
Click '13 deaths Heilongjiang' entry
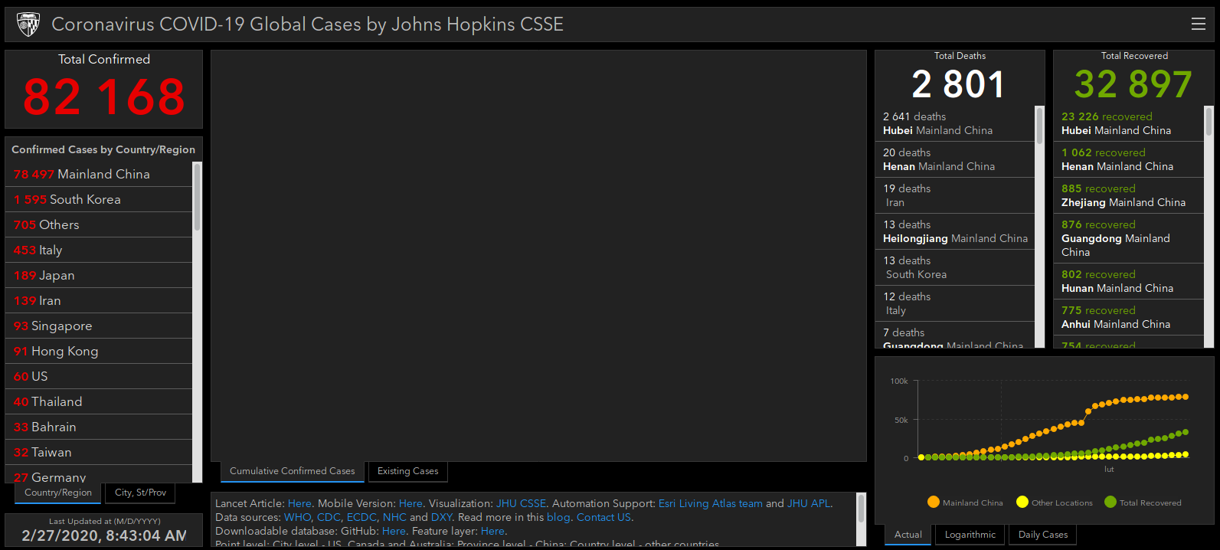click(x=956, y=231)
